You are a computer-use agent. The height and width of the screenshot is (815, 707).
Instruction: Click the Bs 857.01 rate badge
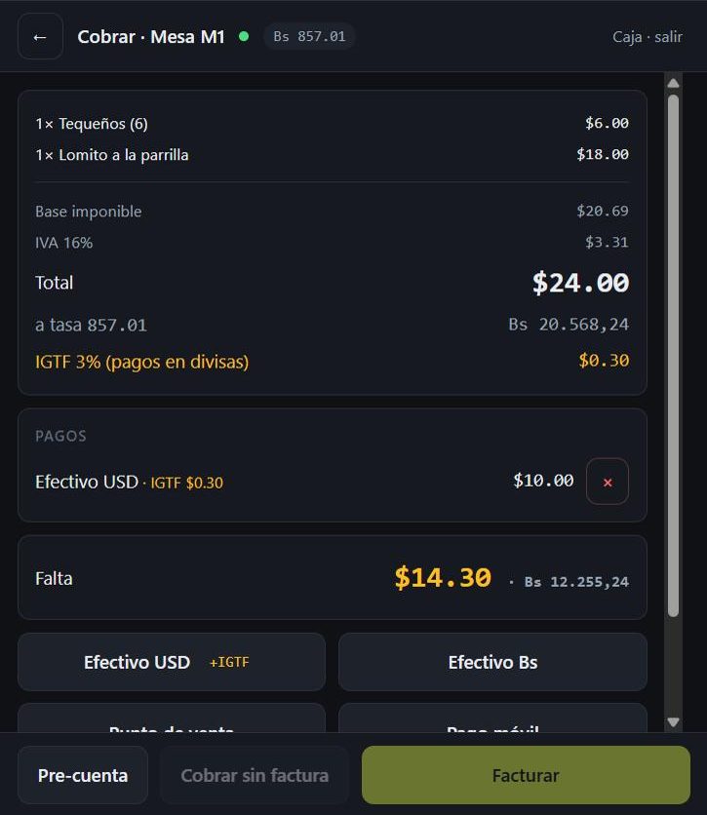coord(309,36)
